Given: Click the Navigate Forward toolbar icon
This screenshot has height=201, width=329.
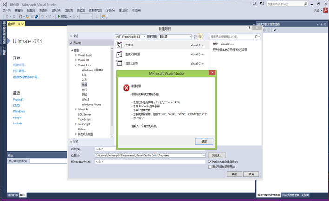Looking at the screenshot, I should [14, 16].
